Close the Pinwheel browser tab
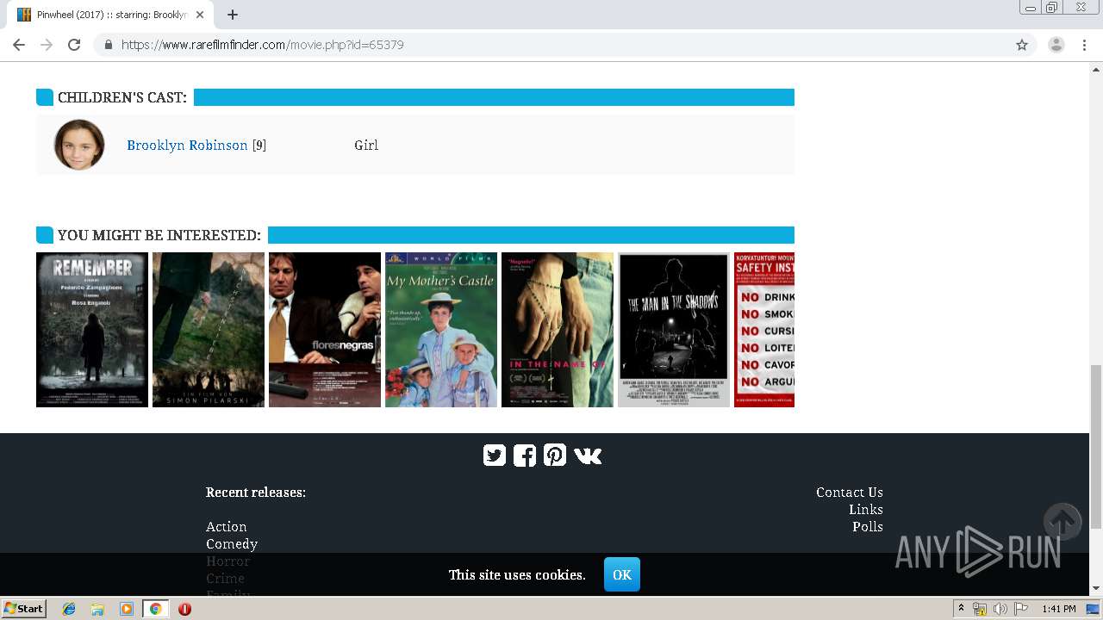Viewport: 1103px width, 620px height. pos(200,15)
